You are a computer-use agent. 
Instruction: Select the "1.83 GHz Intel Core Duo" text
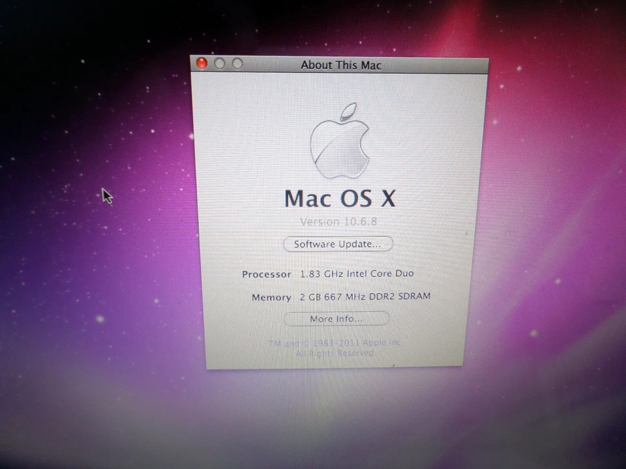(357, 274)
